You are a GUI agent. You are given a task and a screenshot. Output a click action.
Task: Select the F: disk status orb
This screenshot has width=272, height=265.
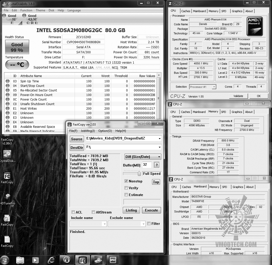tap(4, 15)
